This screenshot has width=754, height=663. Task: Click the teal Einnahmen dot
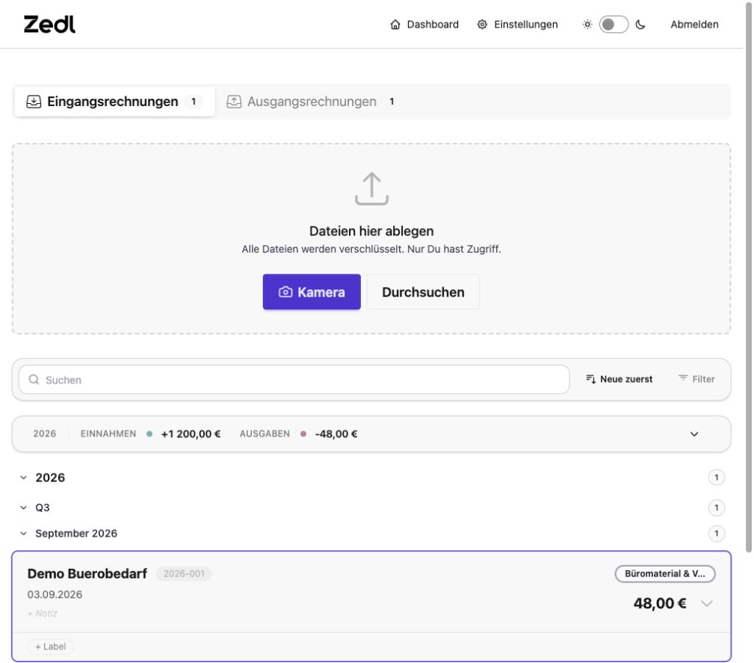(x=149, y=434)
